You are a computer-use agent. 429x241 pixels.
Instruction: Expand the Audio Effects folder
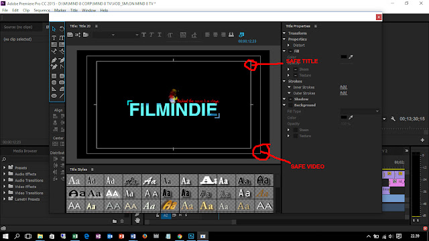pos(5,174)
